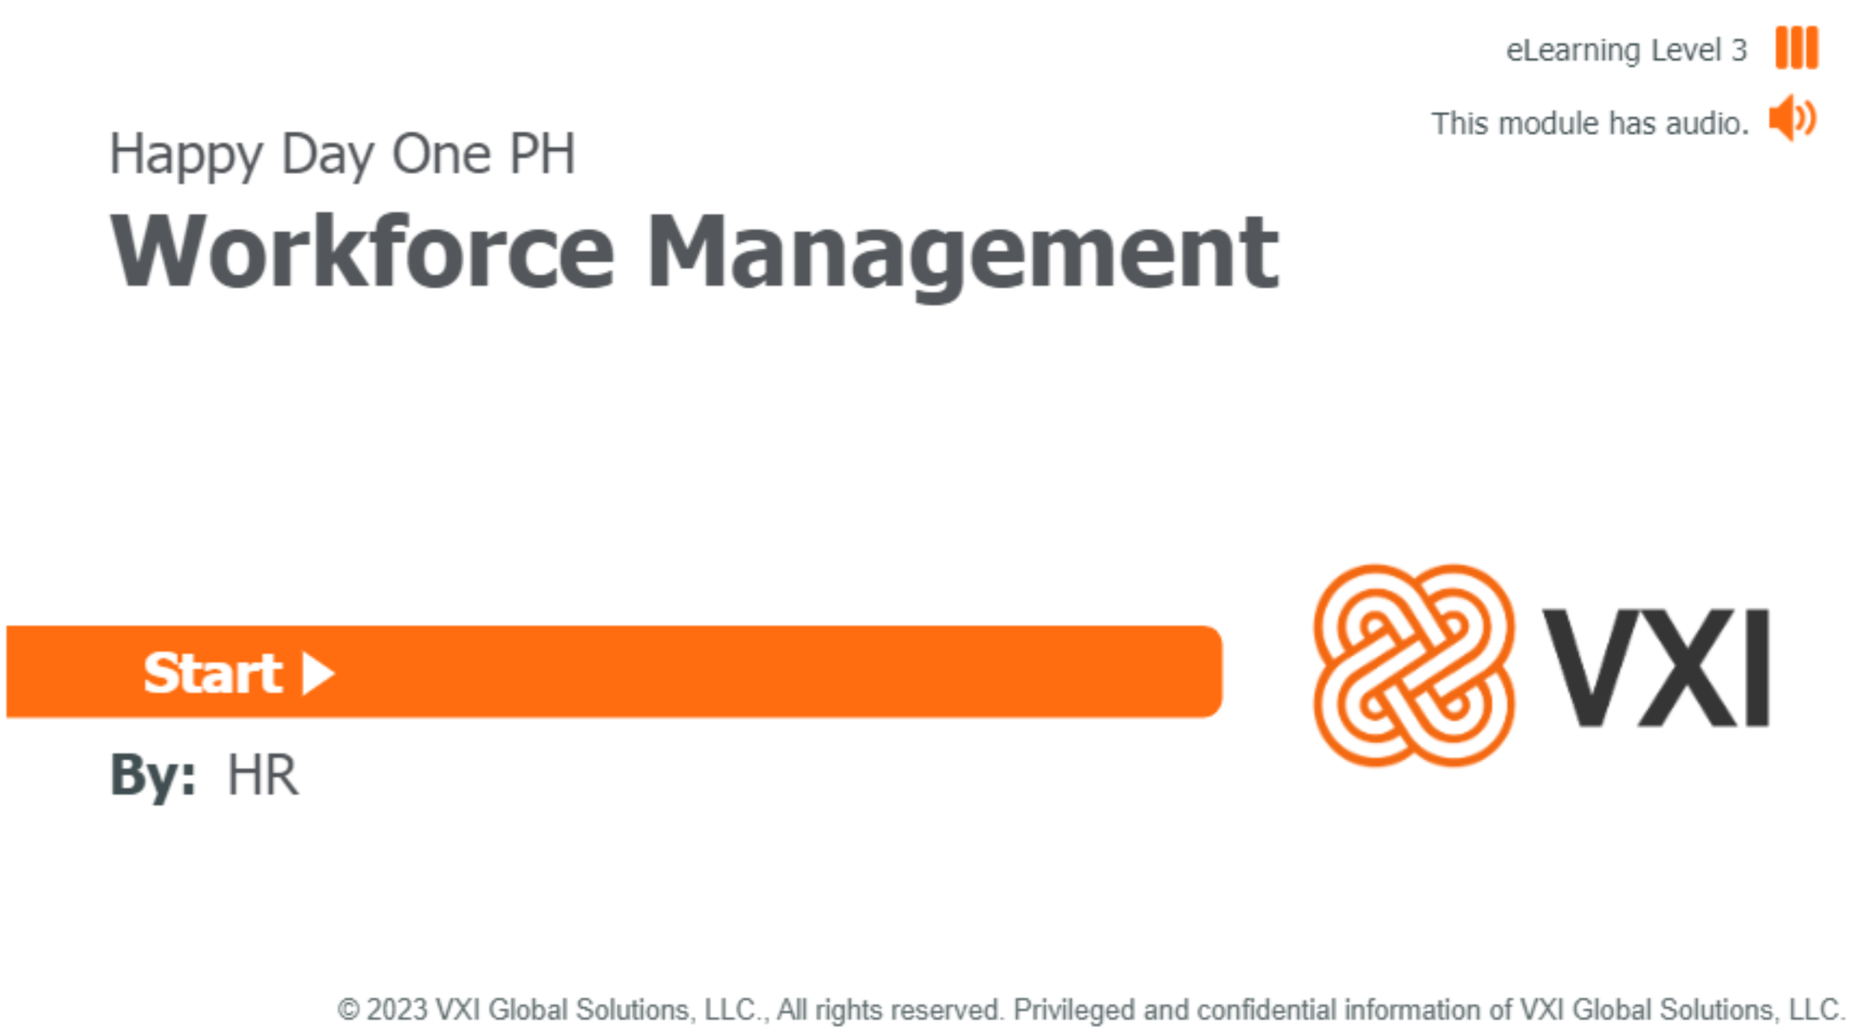Image resolution: width=1866 pixels, height=1034 pixels.
Task: Click the HR author name
Action: coord(262,775)
